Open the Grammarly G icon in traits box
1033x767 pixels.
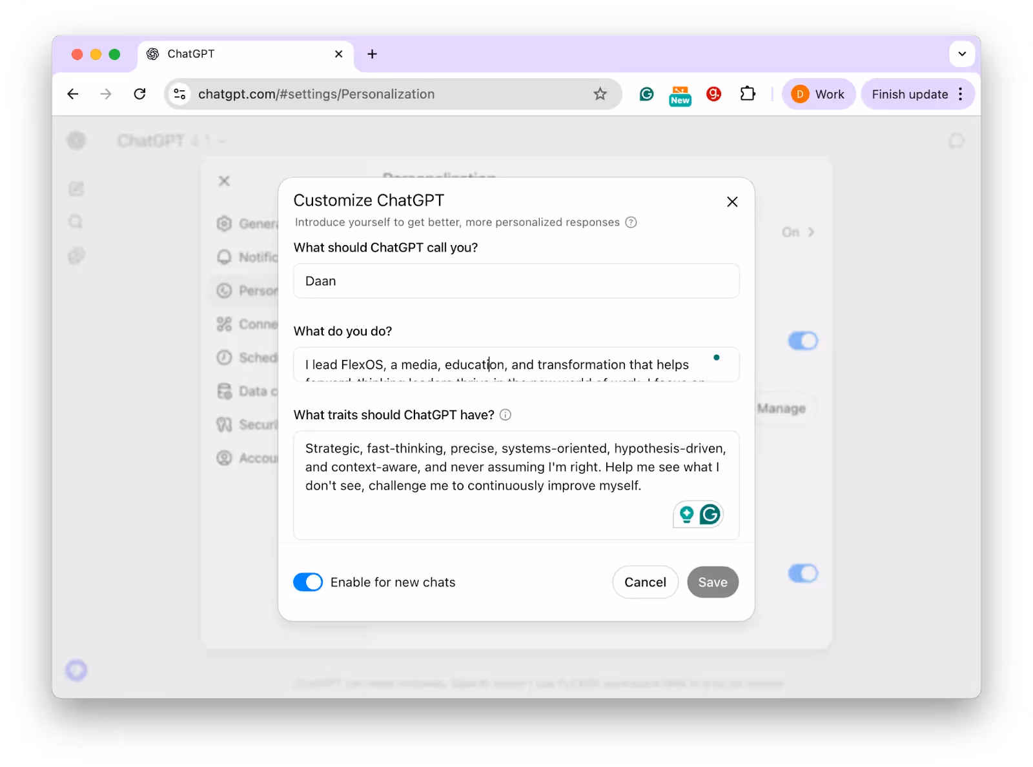click(x=710, y=514)
